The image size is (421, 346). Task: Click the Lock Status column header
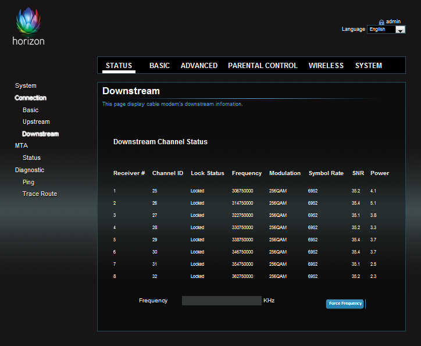click(x=207, y=173)
